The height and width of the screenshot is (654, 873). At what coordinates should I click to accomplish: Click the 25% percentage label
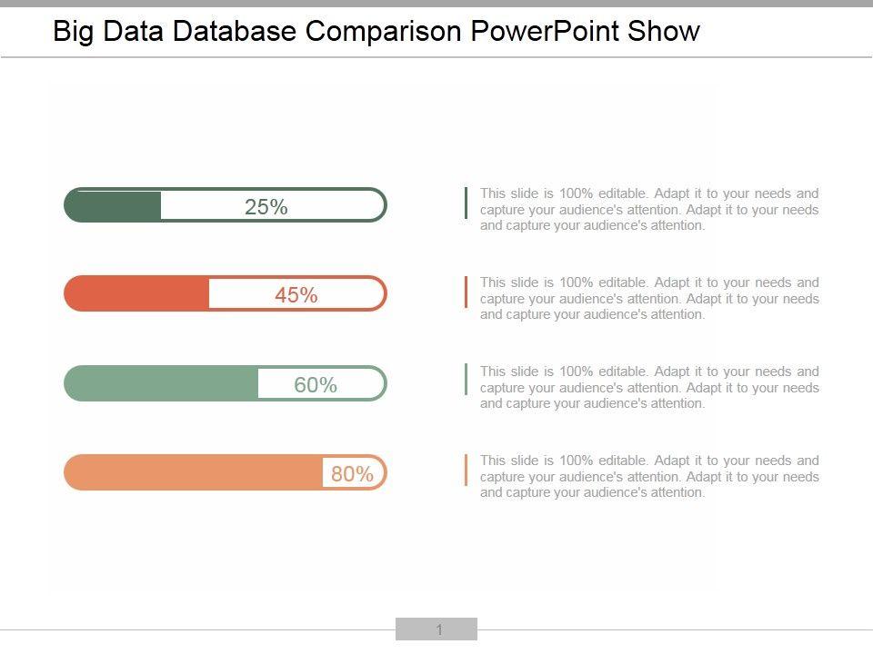click(x=266, y=207)
